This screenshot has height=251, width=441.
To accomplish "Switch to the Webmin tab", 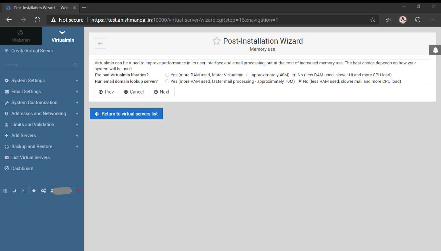I will 21,36.
